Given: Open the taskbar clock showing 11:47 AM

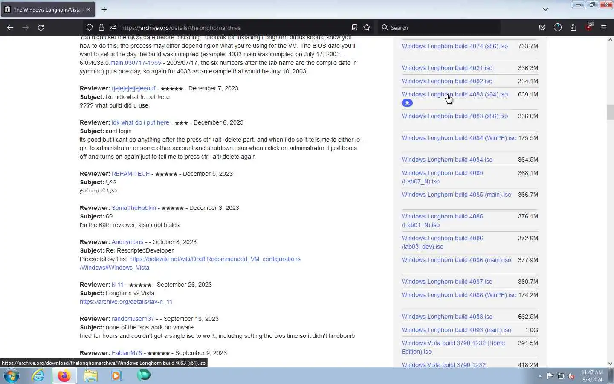Looking at the screenshot, I should (592, 376).
